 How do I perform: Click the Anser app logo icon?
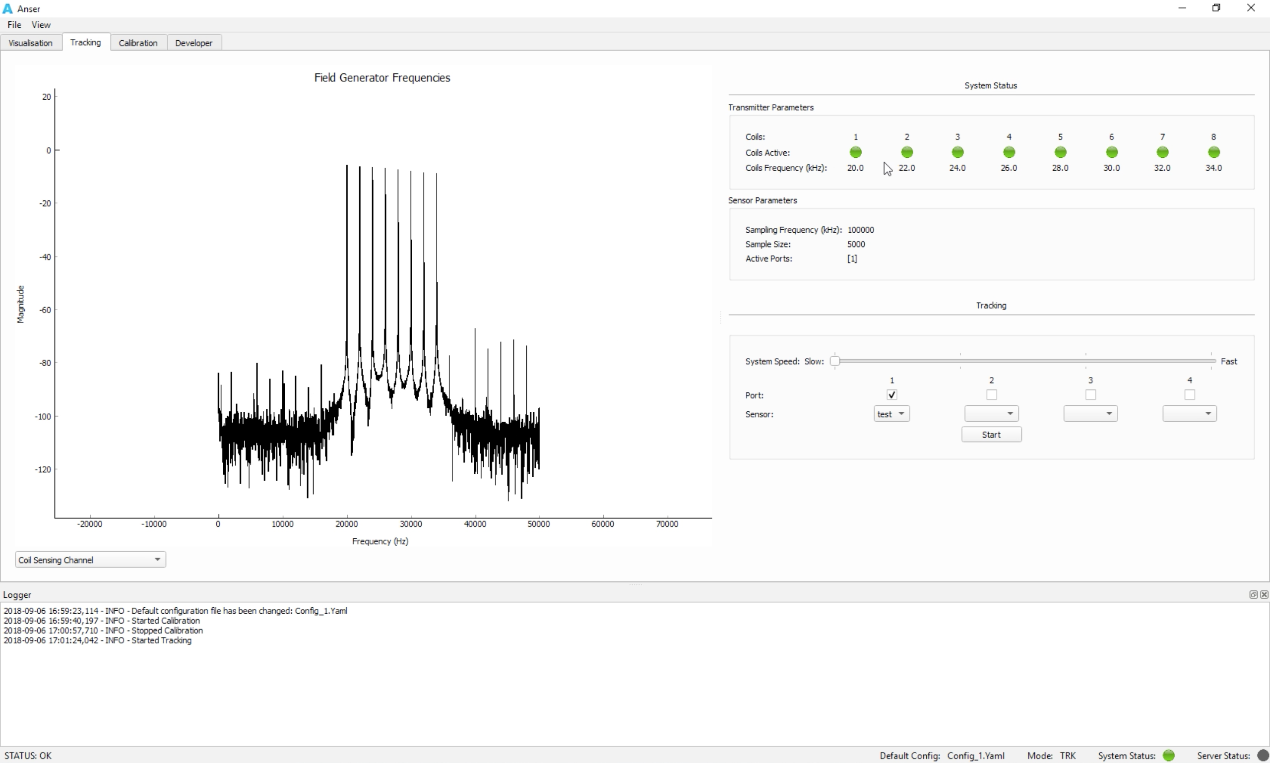(x=8, y=9)
